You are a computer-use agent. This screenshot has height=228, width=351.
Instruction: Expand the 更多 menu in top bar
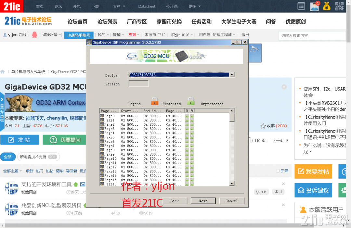[x=194, y=6]
